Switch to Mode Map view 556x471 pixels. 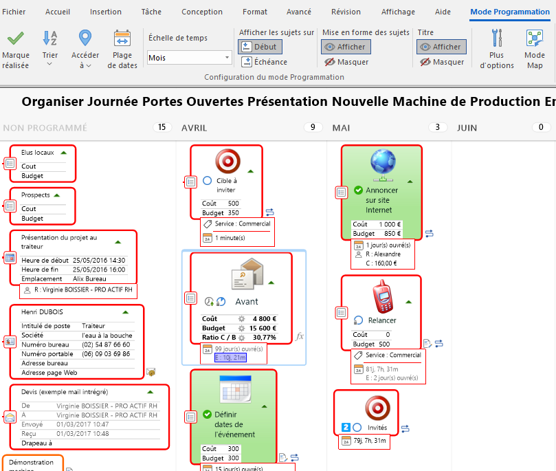(x=534, y=39)
